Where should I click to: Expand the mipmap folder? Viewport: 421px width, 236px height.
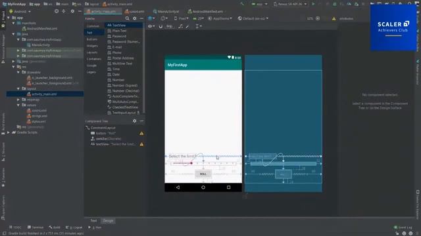pos(18,100)
